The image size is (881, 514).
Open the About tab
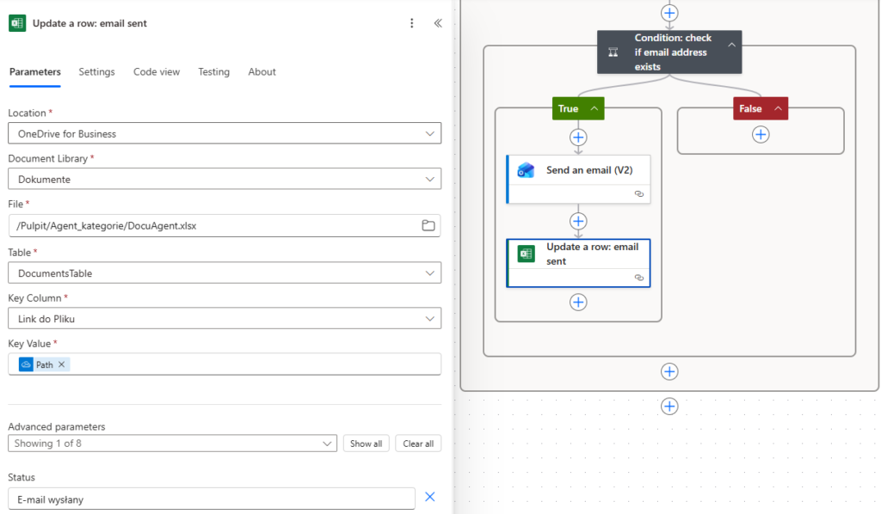click(262, 72)
